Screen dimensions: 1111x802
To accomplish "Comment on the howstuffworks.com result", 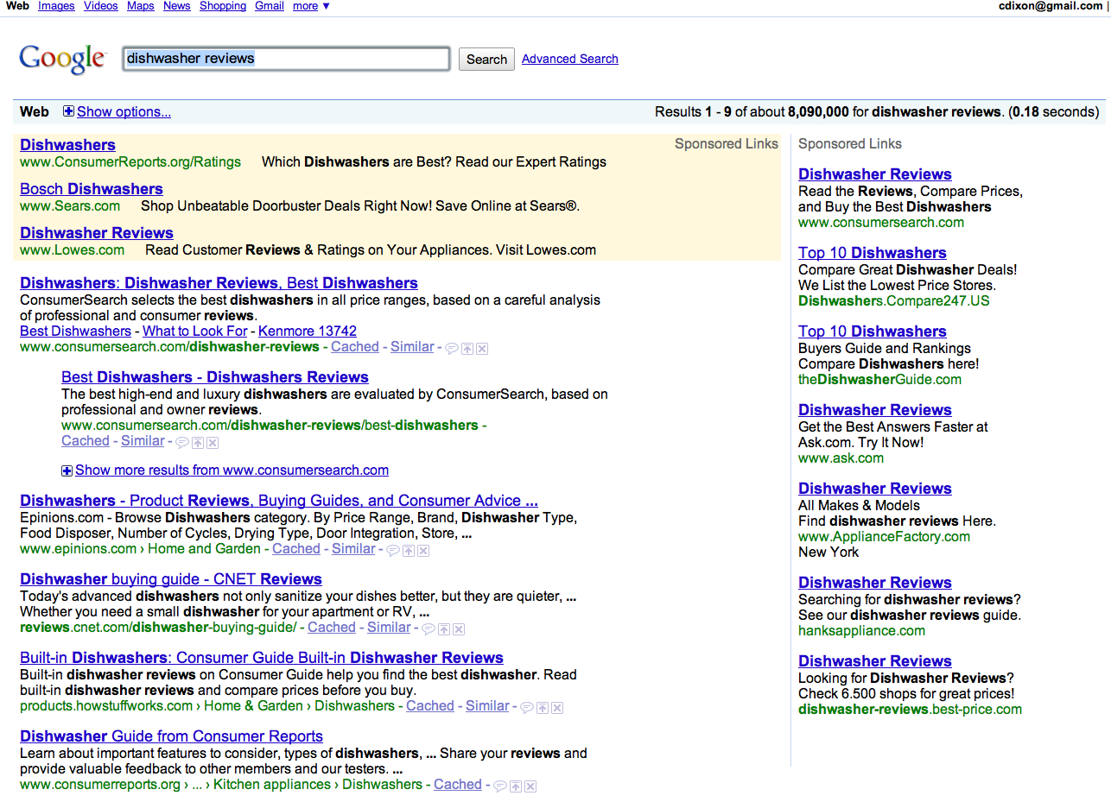I will click(x=526, y=707).
